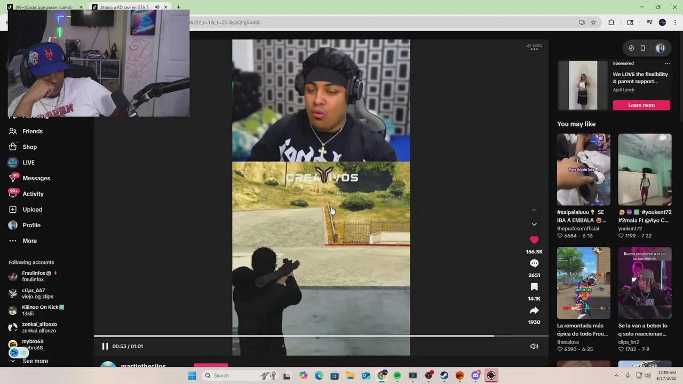The width and height of the screenshot is (683, 384).
Task: Open the comments bubble with 2651 comments
Action: pos(534,263)
